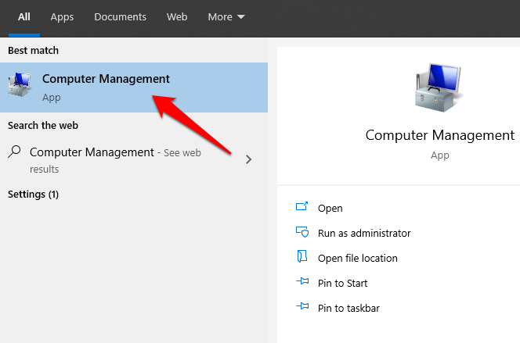Expand the Settings (1) group

(x=33, y=194)
